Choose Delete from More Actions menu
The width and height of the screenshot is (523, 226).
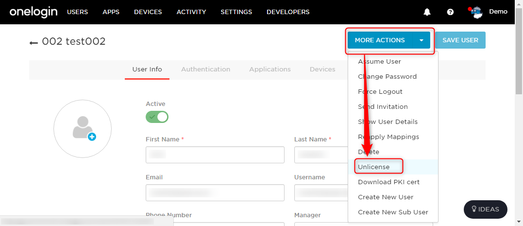(x=393, y=152)
